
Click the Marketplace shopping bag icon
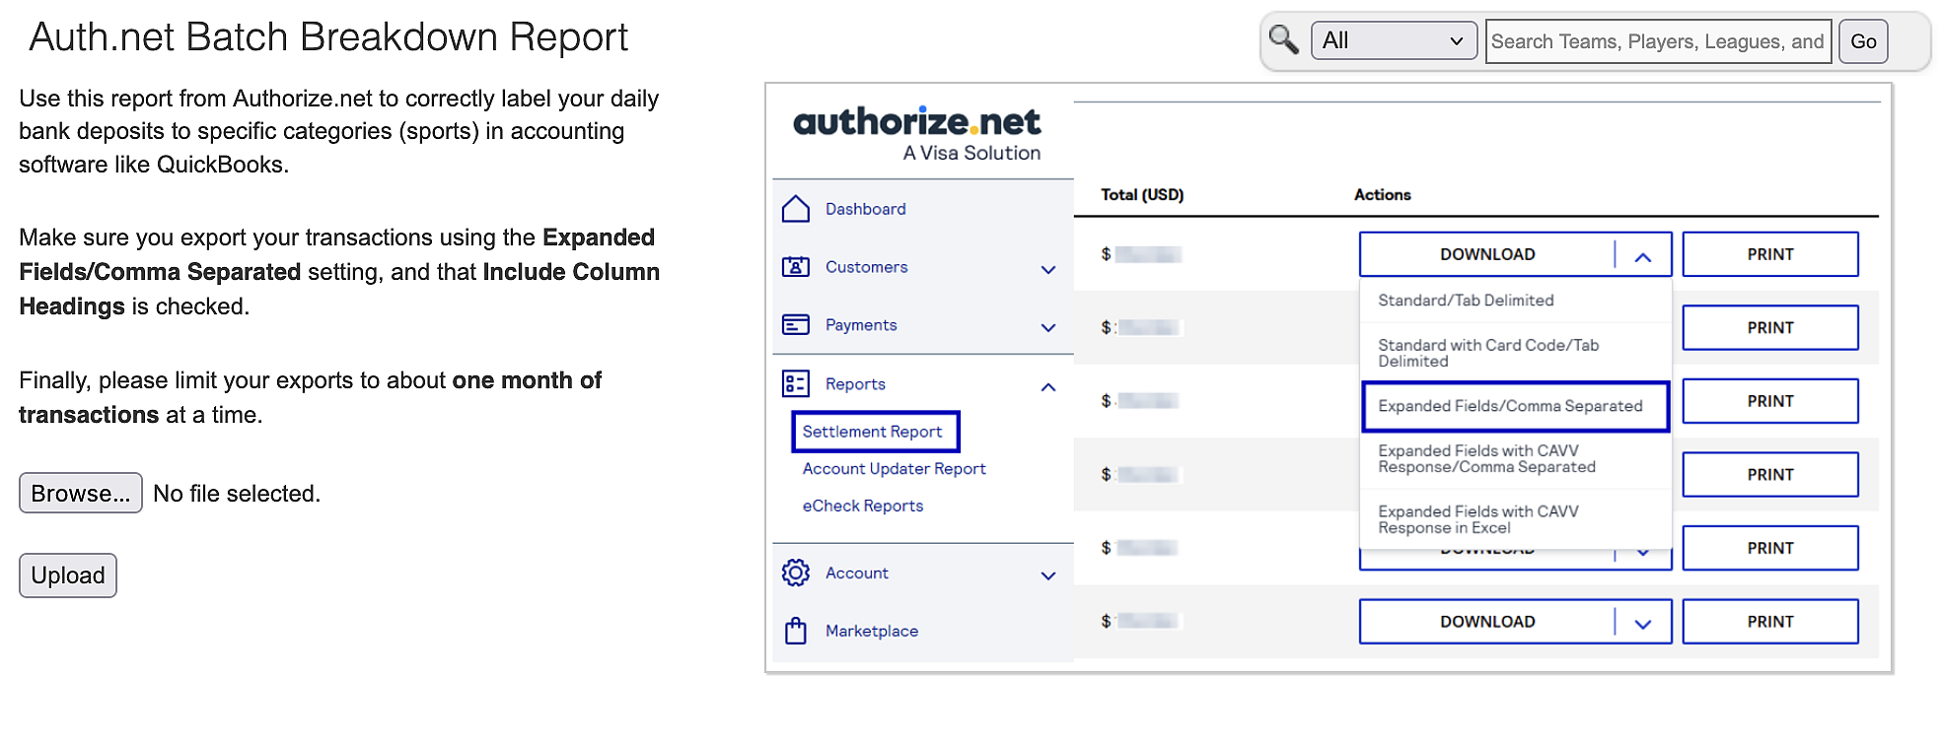pyautogui.click(x=796, y=631)
